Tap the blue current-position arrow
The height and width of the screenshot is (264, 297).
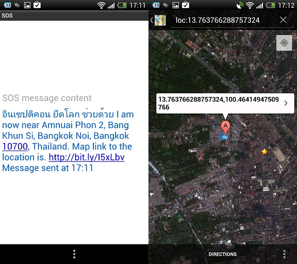point(224,137)
